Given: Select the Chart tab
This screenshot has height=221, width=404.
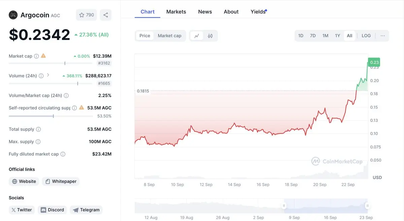Looking at the screenshot, I should 147,12.
